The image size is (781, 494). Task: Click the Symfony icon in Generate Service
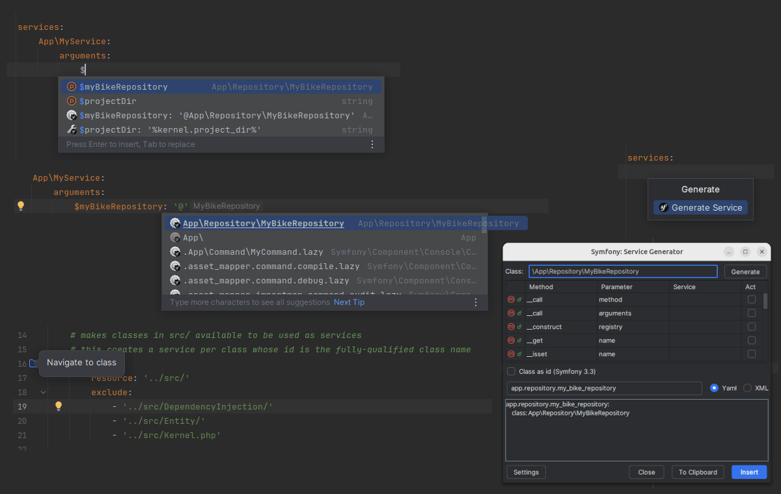click(x=663, y=208)
